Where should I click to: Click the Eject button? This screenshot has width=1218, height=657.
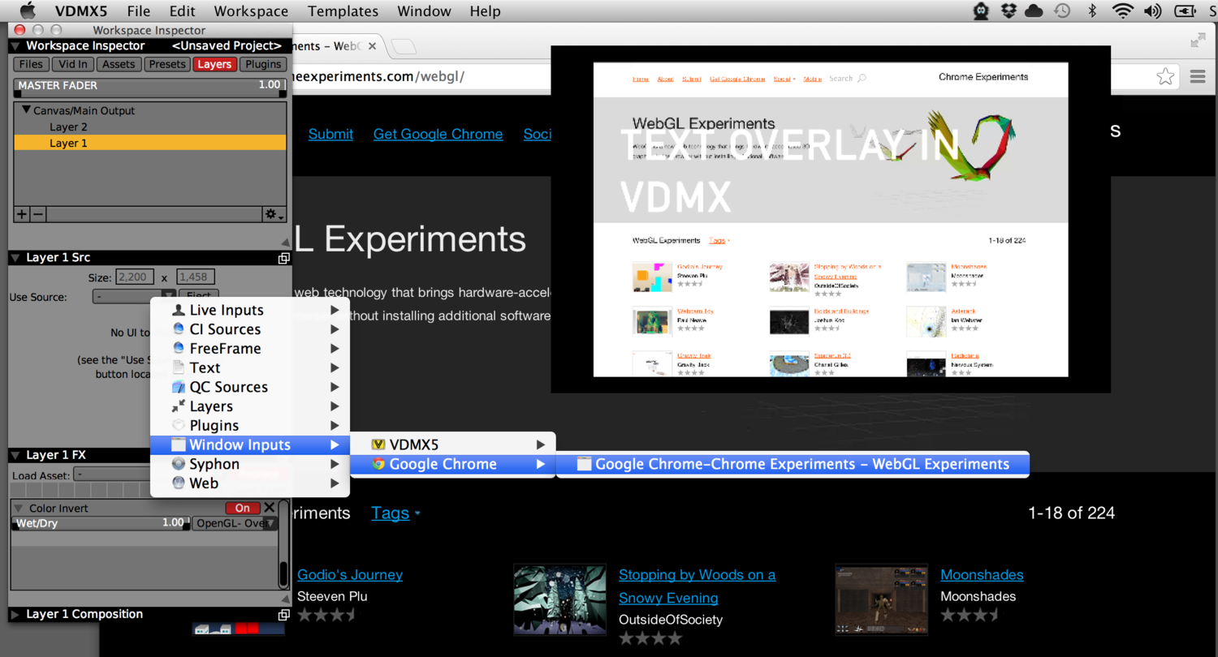point(199,297)
